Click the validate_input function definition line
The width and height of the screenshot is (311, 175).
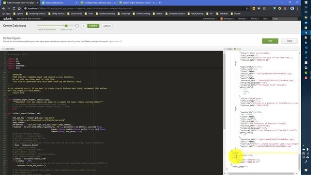click(x=29, y=100)
